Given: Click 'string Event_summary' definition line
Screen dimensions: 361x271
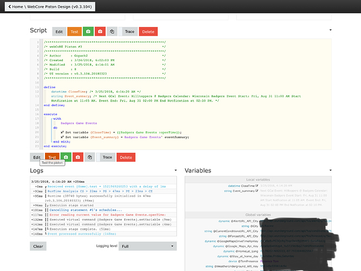Looking at the screenshot, I should click(x=176, y=98).
